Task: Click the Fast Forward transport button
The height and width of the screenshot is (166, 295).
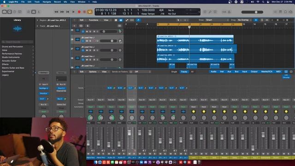Action: click(x=62, y=12)
